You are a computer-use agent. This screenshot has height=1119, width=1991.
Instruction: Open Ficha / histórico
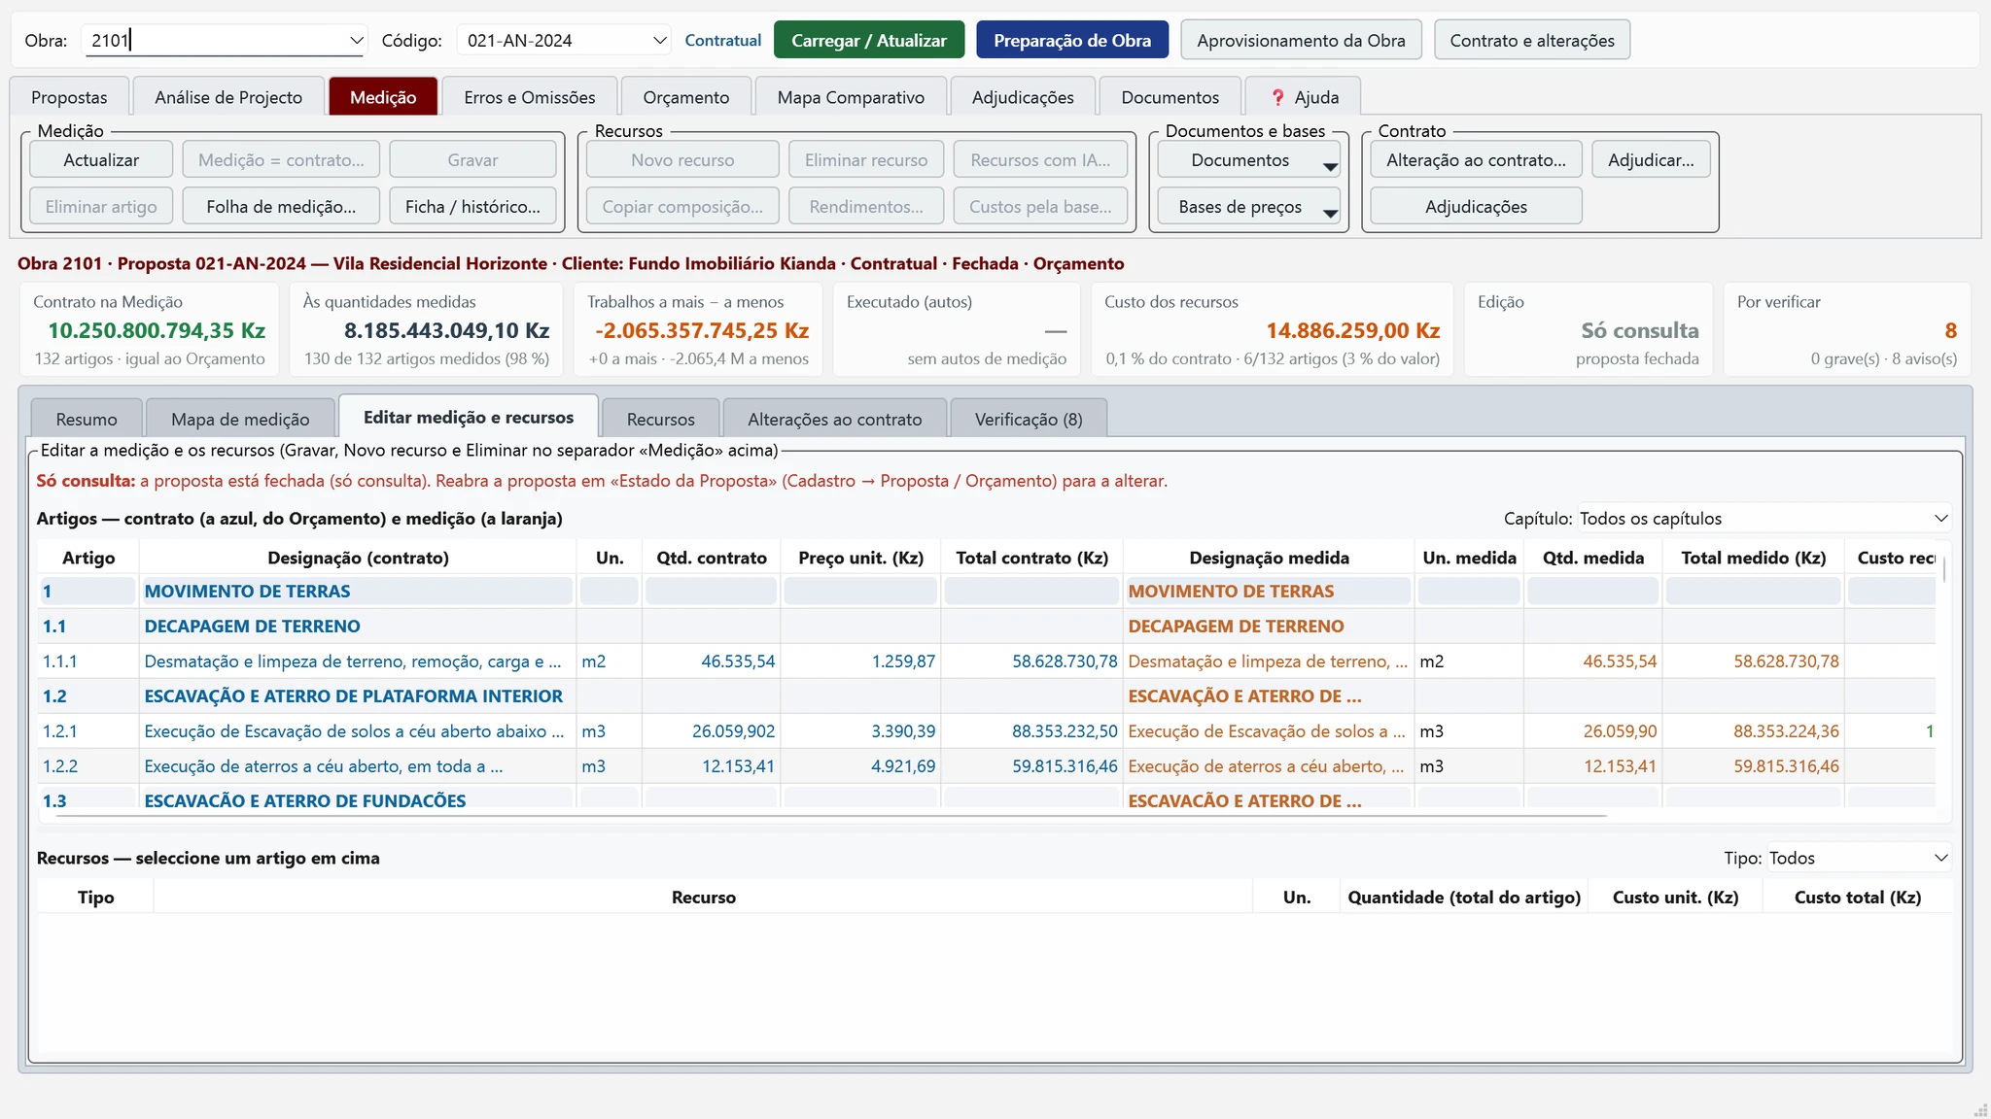pyautogui.click(x=472, y=207)
